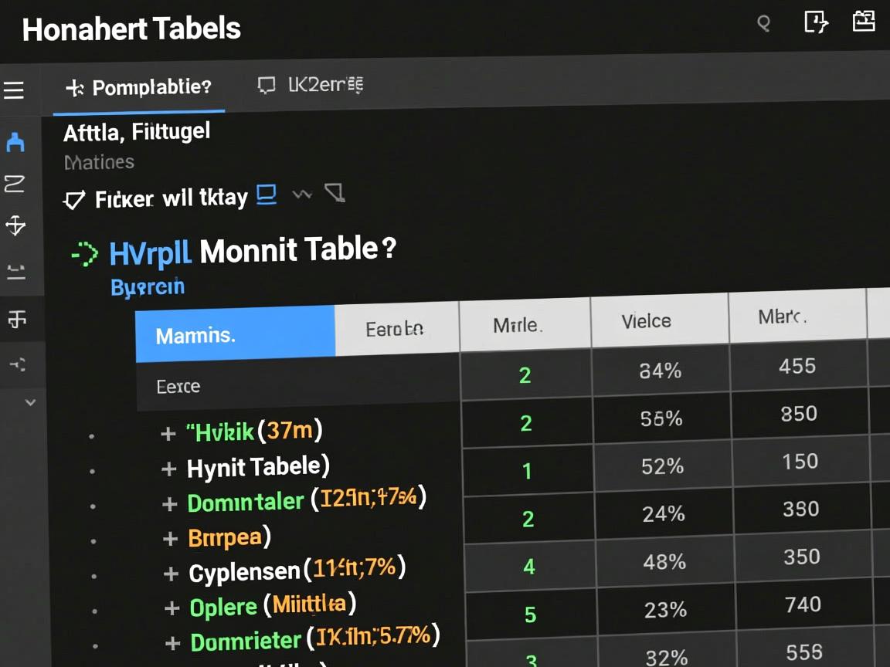Click the 84% cell in the Vielce column
Image resolution: width=890 pixels, height=667 pixels.
click(661, 371)
